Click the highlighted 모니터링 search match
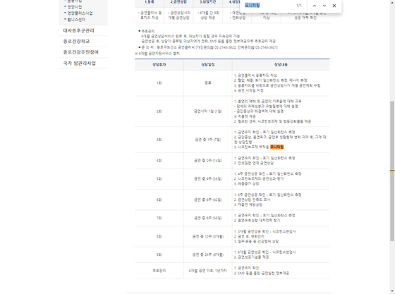The image size is (395, 294). click(x=276, y=147)
